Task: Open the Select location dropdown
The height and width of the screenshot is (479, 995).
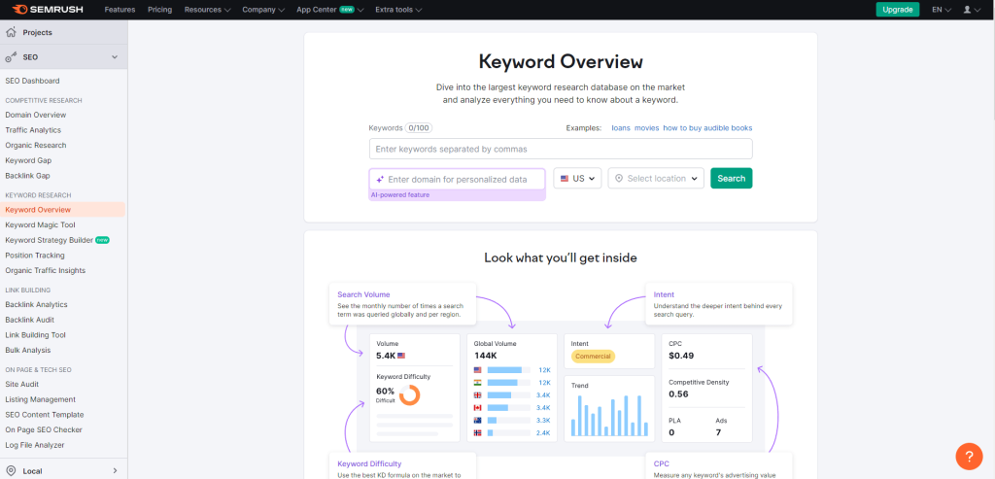Action: pyautogui.click(x=656, y=178)
